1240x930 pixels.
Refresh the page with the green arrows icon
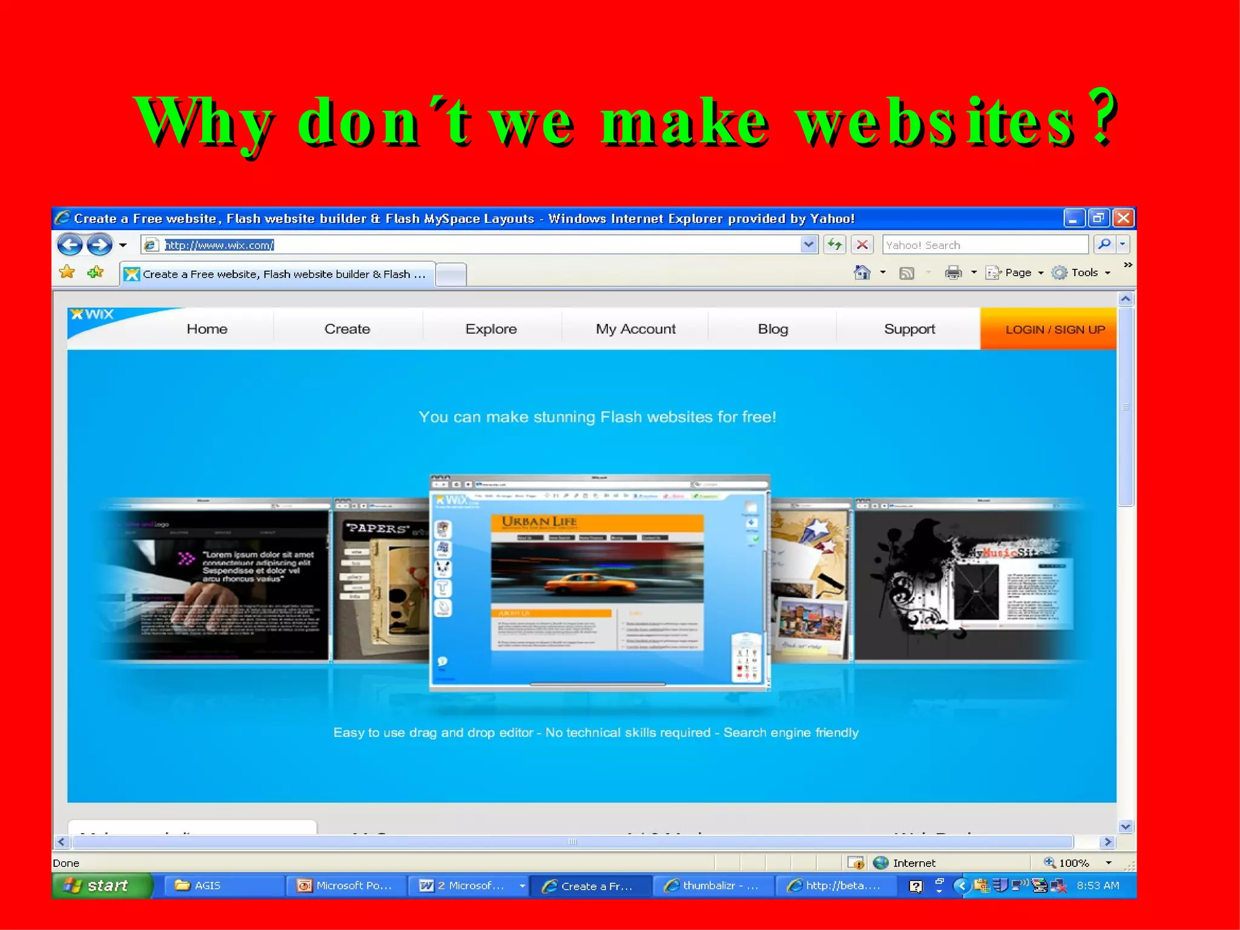point(834,245)
